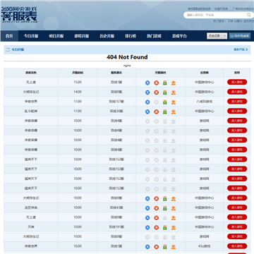Click the orange person icon in the 双线157服 row
The width and height of the screenshot is (254, 254).
174,102
